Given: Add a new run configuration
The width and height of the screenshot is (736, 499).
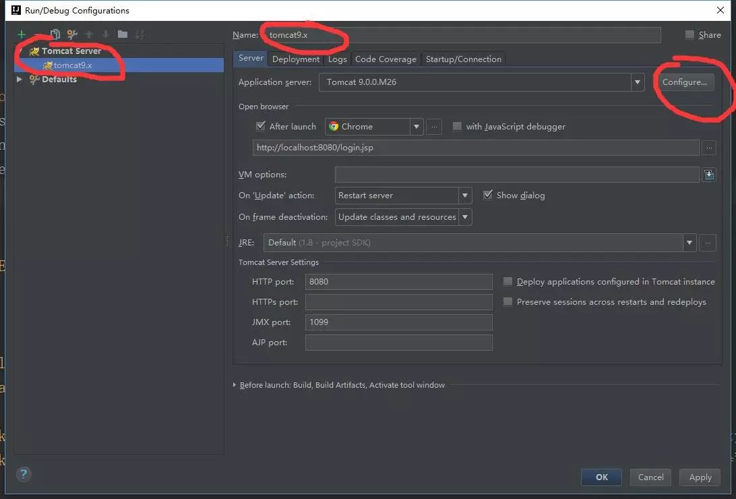Looking at the screenshot, I should pyautogui.click(x=21, y=34).
